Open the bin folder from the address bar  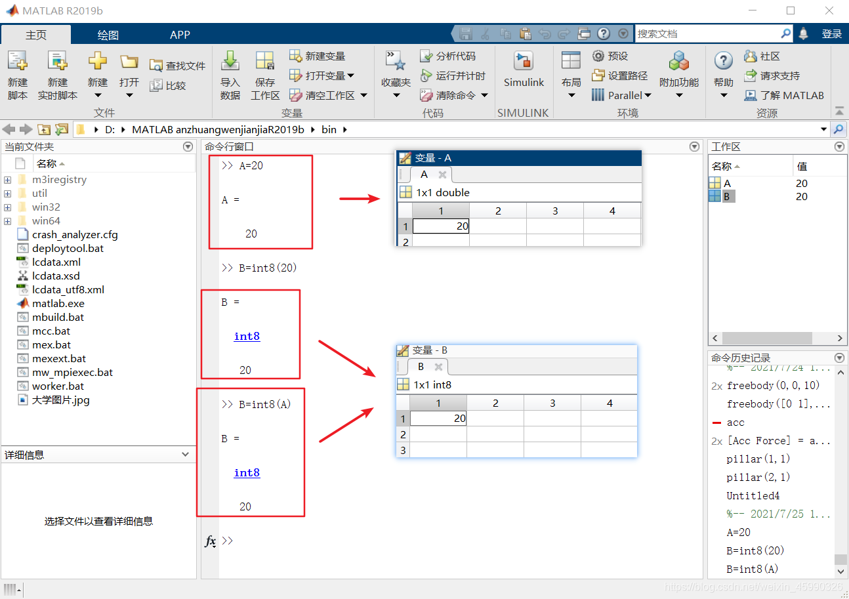(x=329, y=129)
